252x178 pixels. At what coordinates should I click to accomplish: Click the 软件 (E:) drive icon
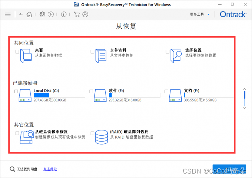[100, 96]
